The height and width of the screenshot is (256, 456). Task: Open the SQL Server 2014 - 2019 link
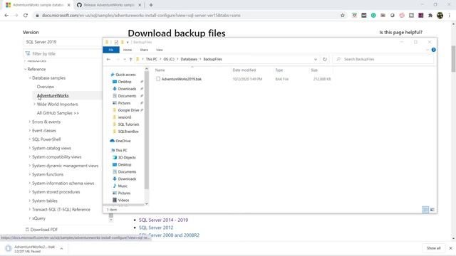(163, 220)
